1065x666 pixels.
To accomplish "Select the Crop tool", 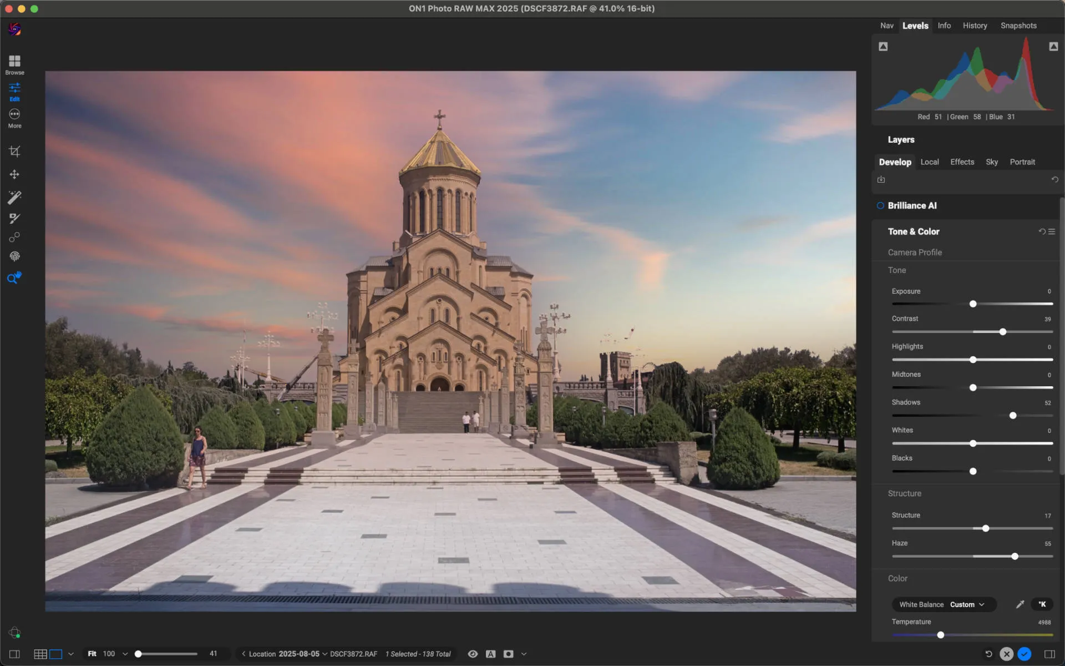I will tap(14, 152).
